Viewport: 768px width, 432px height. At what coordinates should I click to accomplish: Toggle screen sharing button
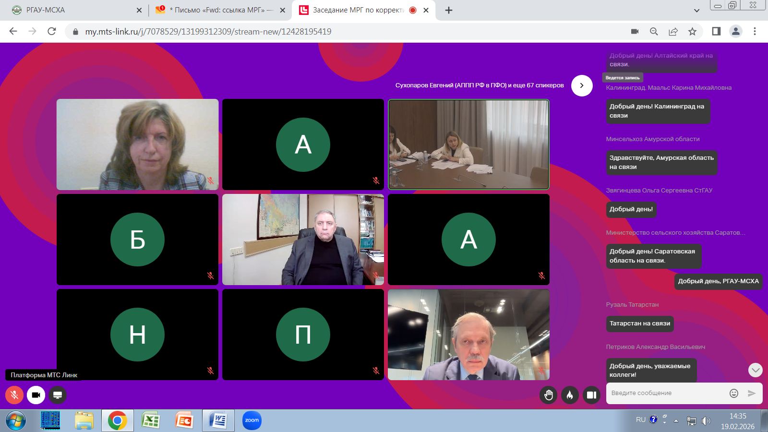click(58, 395)
